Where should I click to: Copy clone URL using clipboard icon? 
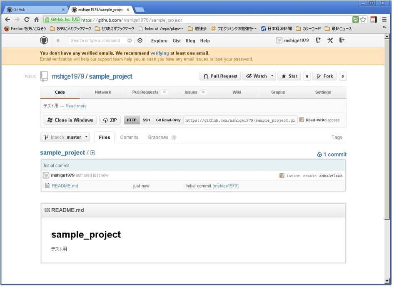[302, 120]
